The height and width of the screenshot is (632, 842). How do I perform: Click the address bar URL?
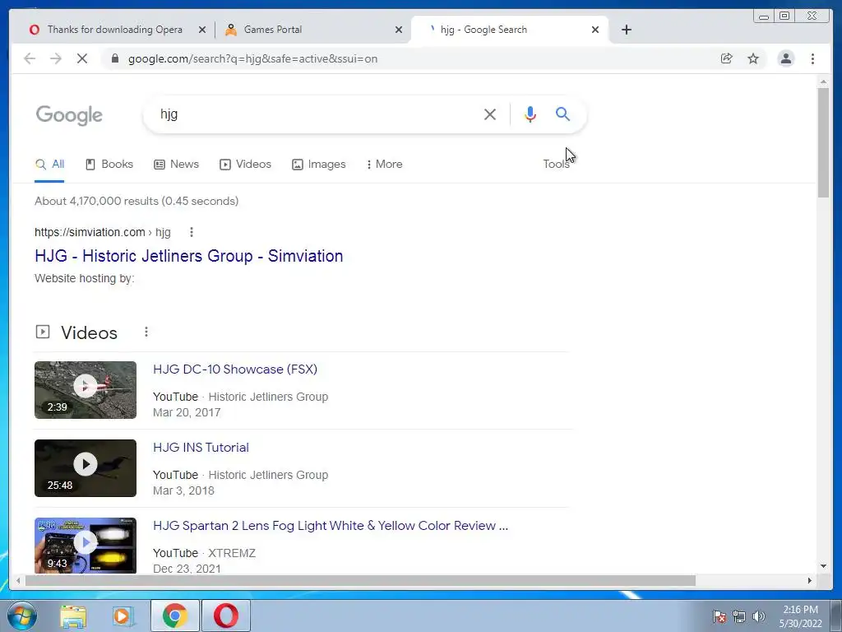253,58
